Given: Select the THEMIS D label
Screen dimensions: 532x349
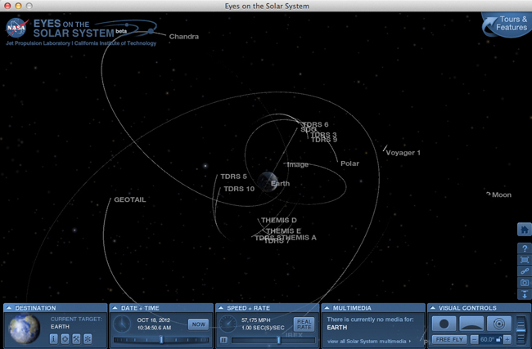Looking at the screenshot, I should click(x=279, y=220).
